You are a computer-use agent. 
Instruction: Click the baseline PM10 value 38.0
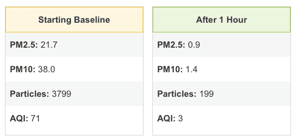(x=47, y=69)
